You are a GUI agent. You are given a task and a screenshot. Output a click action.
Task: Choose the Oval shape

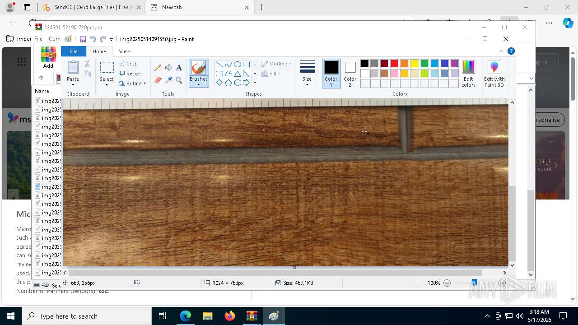(x=238, y=65)
